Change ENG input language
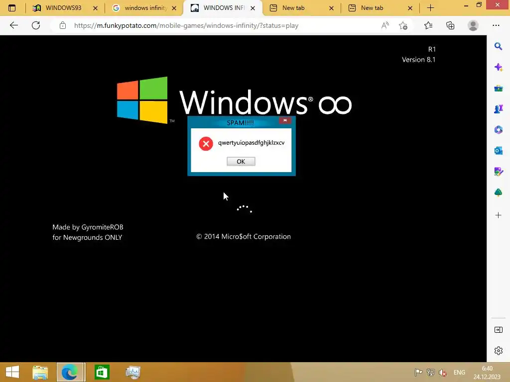510x382 pixels. coord(459,373)
